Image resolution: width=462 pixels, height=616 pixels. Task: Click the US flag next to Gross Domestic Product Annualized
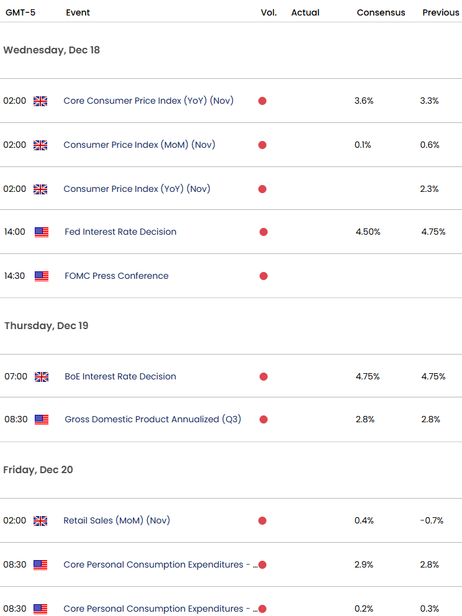click(x=41, y=419)
